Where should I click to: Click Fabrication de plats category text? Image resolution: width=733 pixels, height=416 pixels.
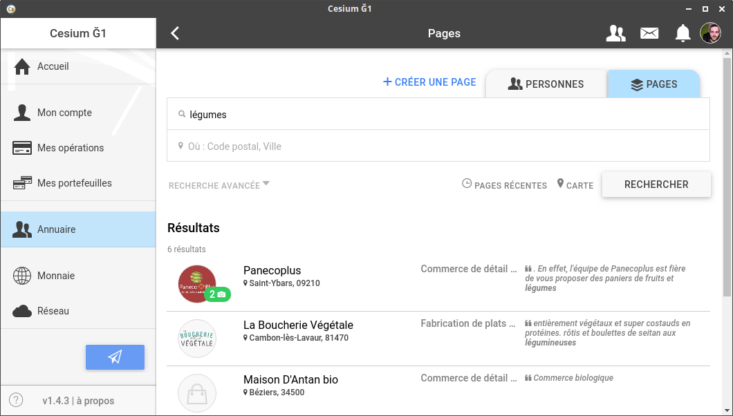[x=468, y=323]
